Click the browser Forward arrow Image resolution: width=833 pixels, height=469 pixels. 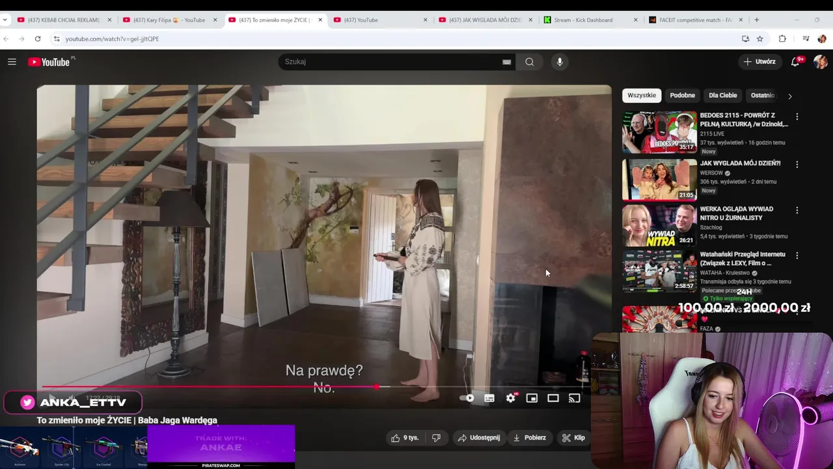pyautogui.click(x=21, y=39)
